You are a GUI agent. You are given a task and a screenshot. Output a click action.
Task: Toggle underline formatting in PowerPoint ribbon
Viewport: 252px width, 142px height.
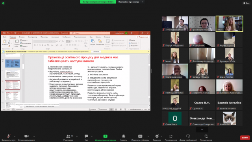(40, 45)
